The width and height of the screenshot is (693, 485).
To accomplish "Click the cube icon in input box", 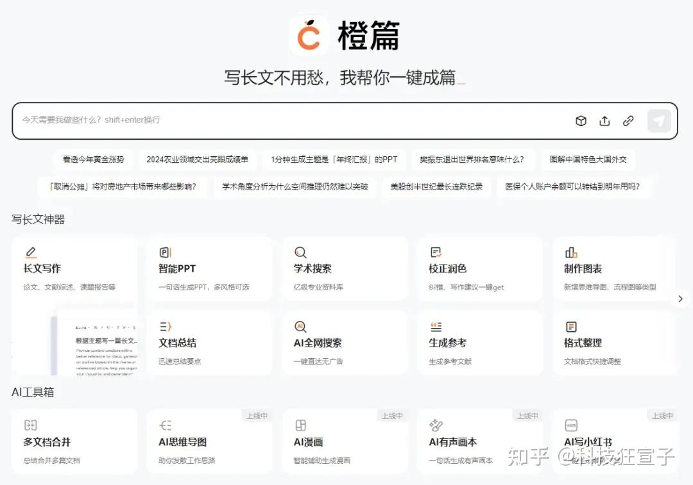I will (x=581, y=121).
